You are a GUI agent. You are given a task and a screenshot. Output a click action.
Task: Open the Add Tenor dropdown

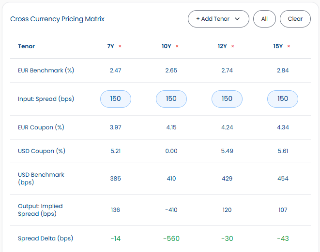218,19
